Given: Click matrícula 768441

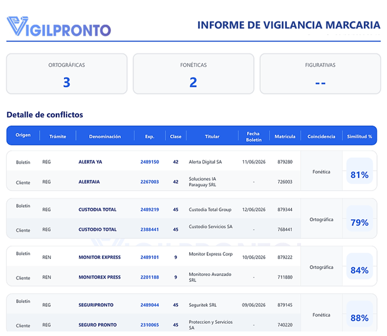Looking at the screenshot, I should click(x=285, y=229).
